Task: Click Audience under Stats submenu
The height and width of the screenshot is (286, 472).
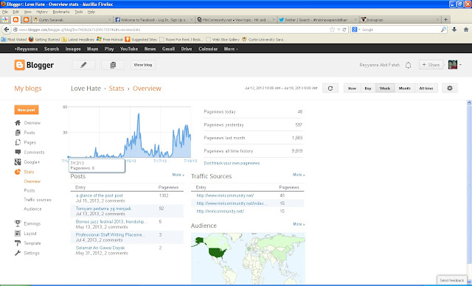Action: (32, 209)
